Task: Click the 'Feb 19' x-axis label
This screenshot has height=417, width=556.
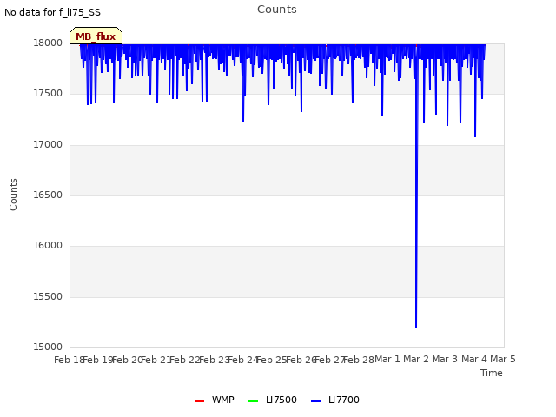Action: pyautogui.click(x=98, y=360)
